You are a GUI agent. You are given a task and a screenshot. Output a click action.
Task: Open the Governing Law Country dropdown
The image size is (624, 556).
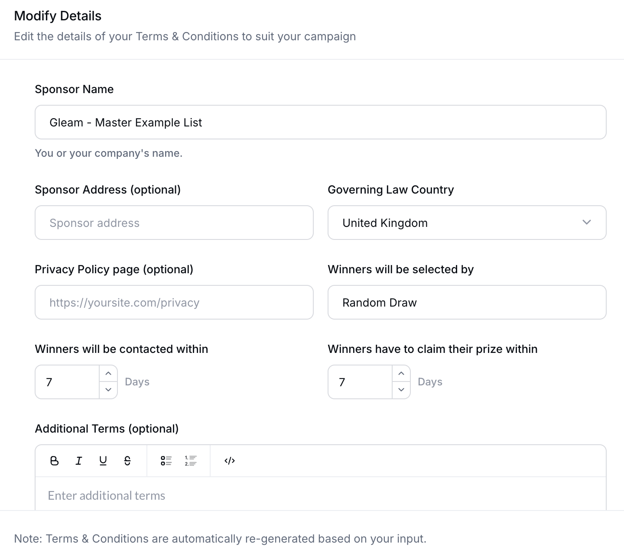pyautogui.click(x=467, y=223)
